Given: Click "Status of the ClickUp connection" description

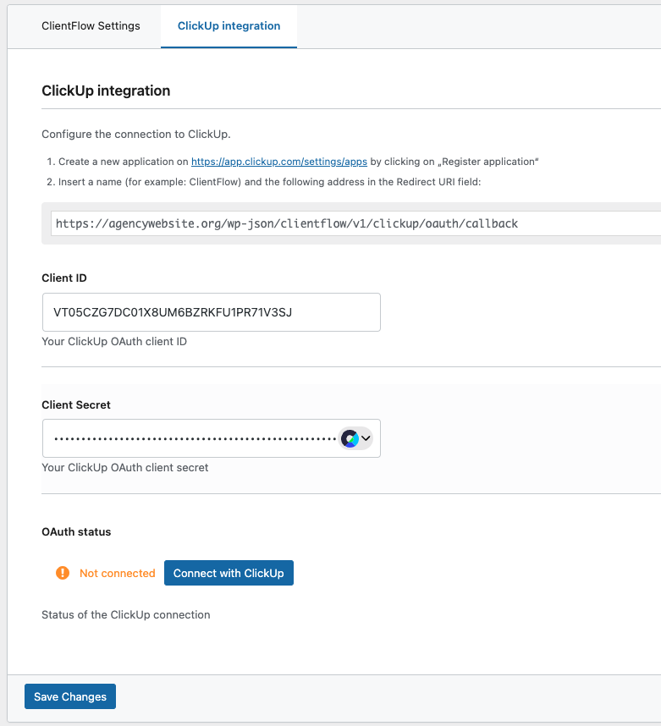Looking at the screenshot, I should [x=126, y=615].
